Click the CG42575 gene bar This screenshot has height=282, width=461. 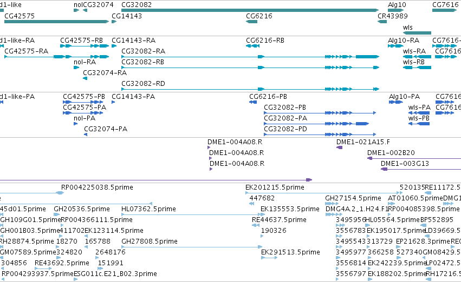pyautogui.click(x=57, y=22)
